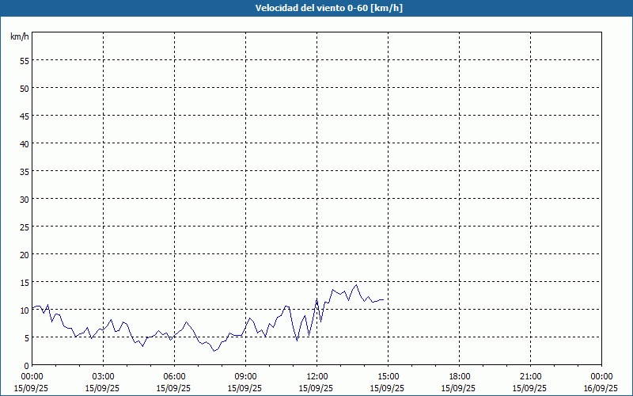Click the "5" y-axis value
This screenshot has width=633, height=396.
click(x=27, y=338)
